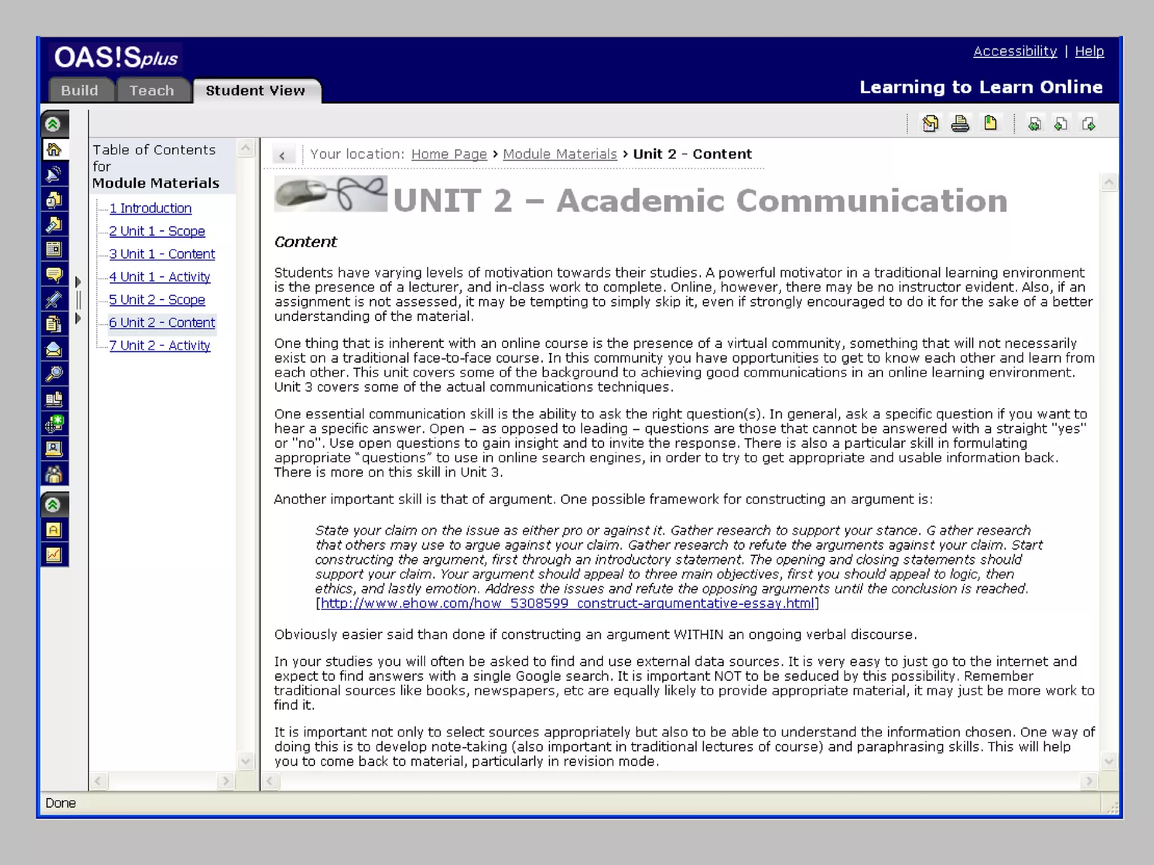Select 7 Unit 2 - Activity entry

[159, 345]
